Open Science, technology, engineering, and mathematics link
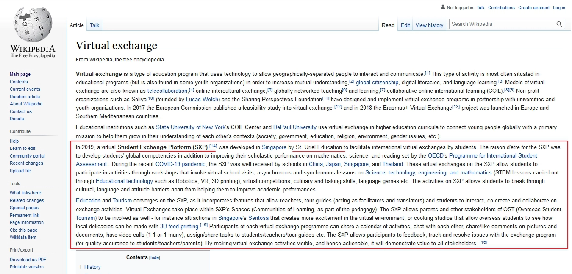 [428, 173]
